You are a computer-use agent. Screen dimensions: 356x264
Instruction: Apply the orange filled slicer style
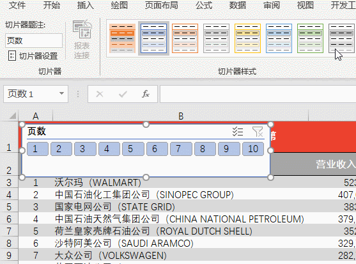[x=122, y=38]
